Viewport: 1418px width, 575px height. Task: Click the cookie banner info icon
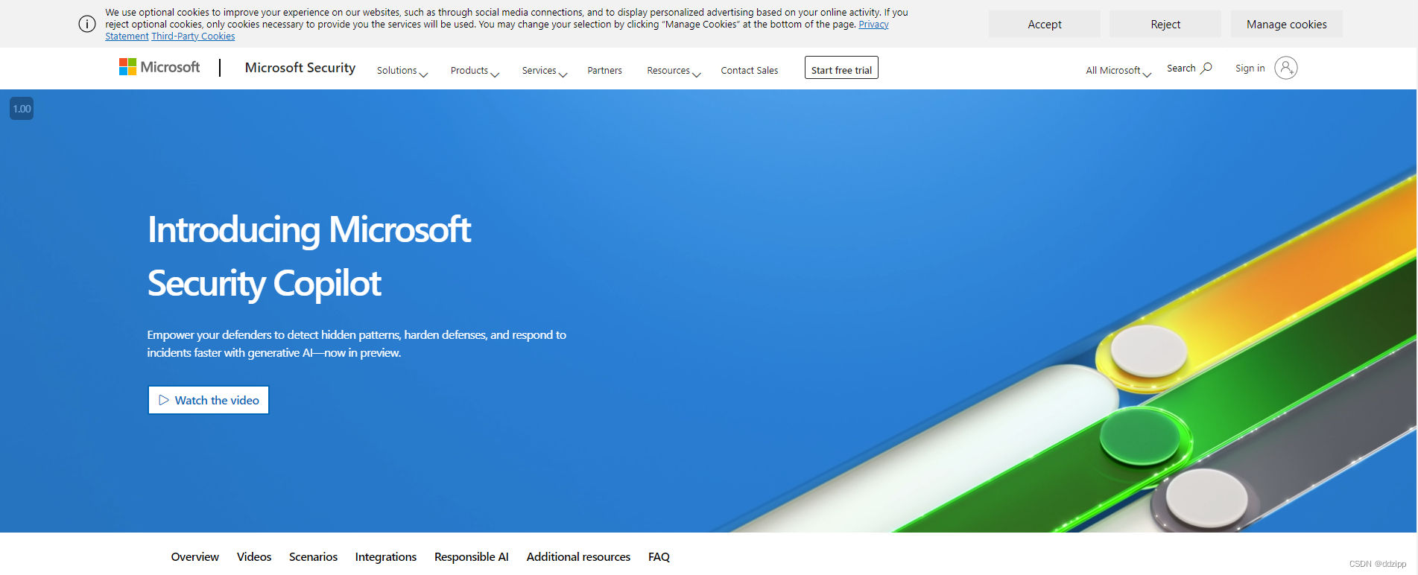click(x=87, y=24)
